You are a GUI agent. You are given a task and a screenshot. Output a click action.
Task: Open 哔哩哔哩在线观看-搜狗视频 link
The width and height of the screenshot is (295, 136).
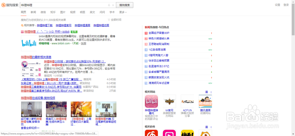click(38, 98)
